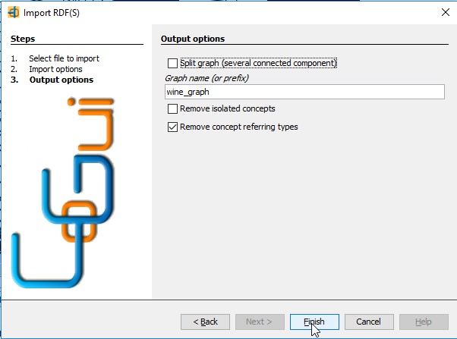Screen dimensions: 457x339
Task: Click the Split graph several connected component label
Action: click(x=258, y=63)
